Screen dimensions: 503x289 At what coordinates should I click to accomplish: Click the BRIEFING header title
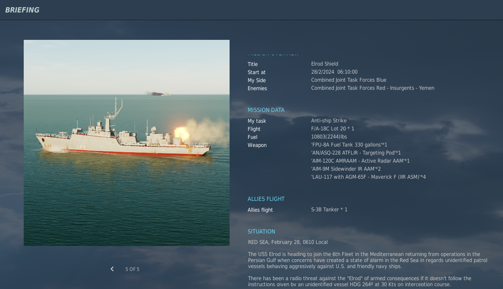[22, 10]
